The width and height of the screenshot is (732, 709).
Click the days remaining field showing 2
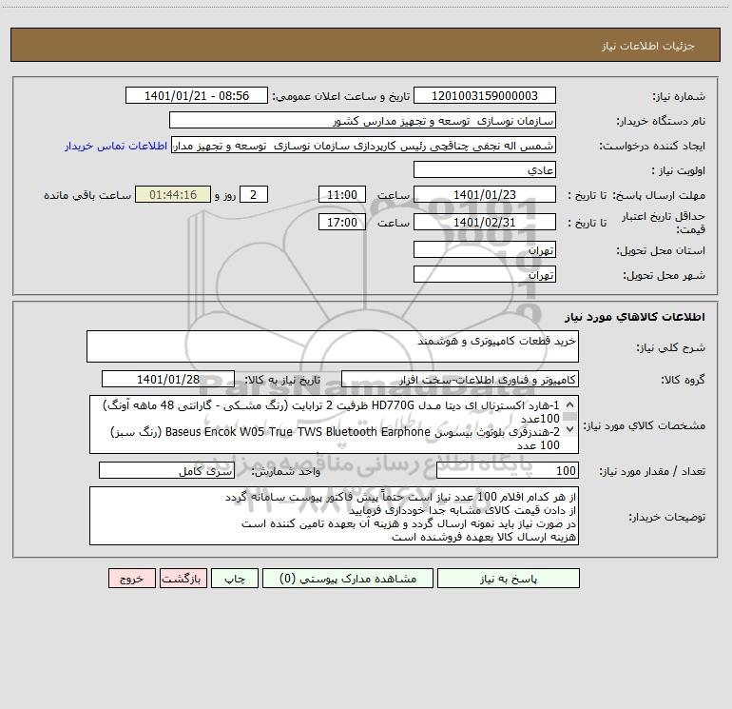tap(254, 194)
